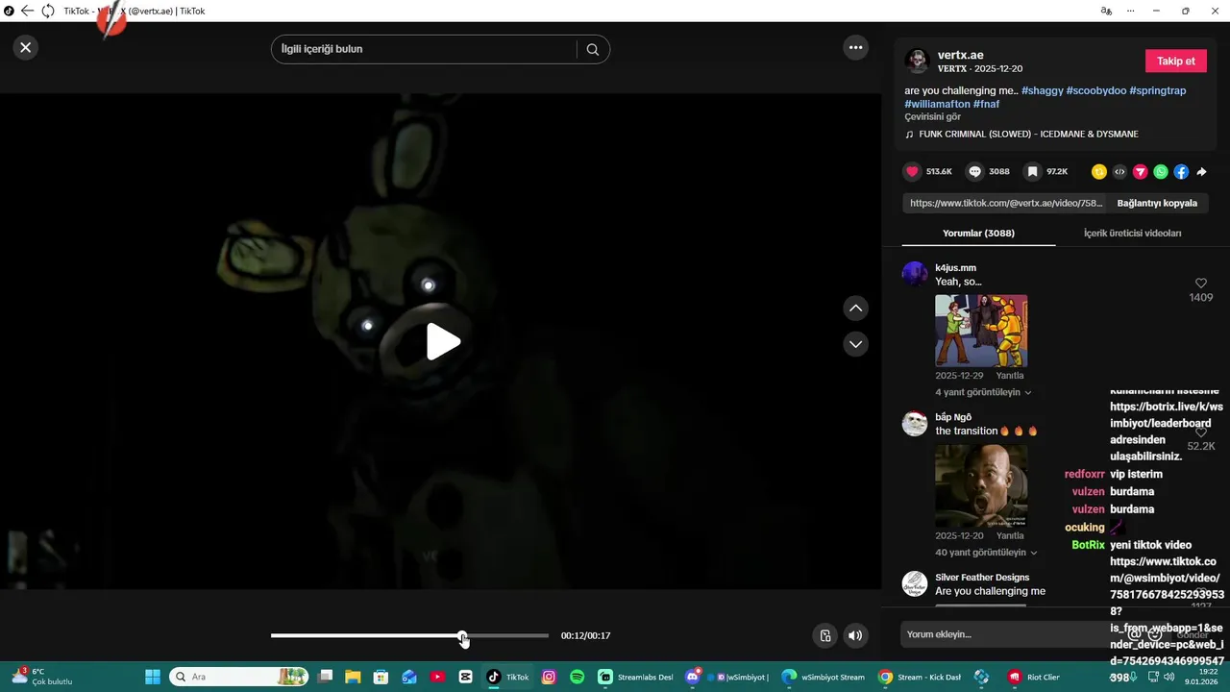Screen dimensions: 1230x692
Task: Open comments via the speech bubble icon
Action: 974,172
